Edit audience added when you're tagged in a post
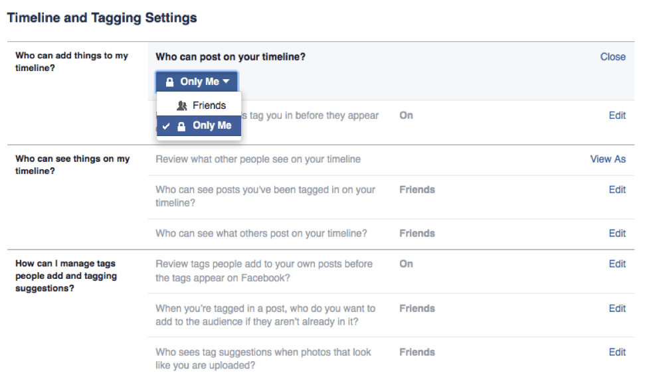647x377 pixels. pyautogui.click(x=617, y=309)
